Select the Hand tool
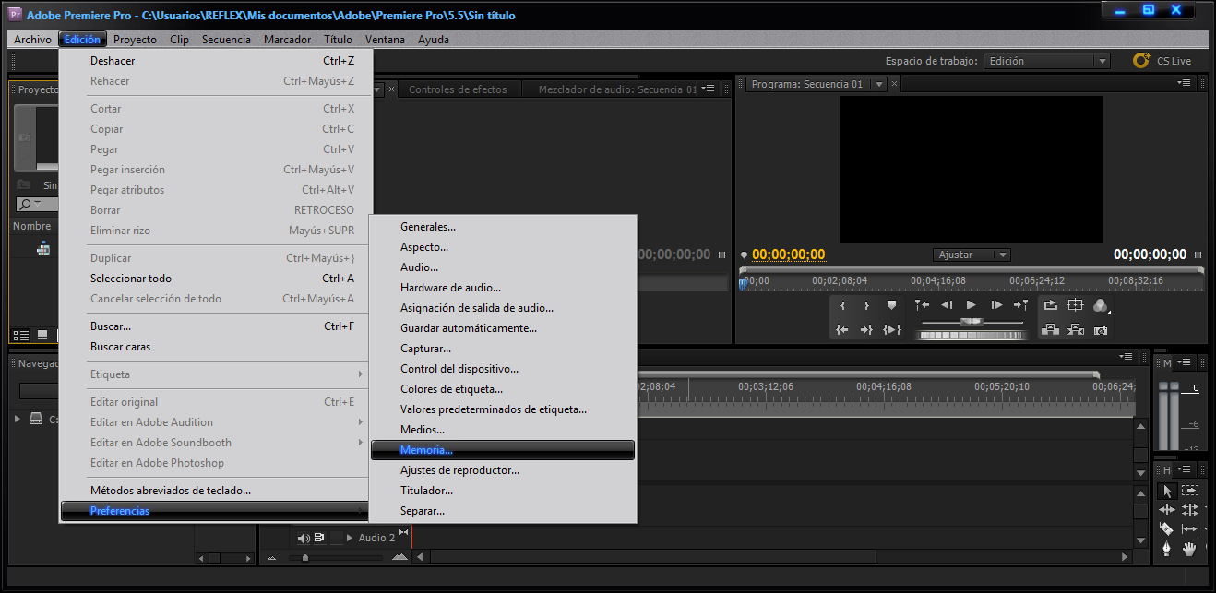Viewport: 1216px width, 593px height. pyautogui.click(x=1190, y=549)
